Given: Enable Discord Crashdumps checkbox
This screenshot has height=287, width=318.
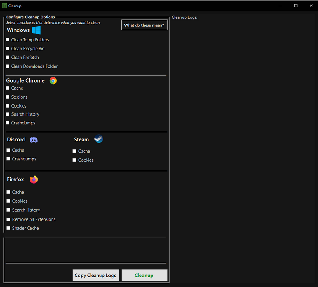Looking at the screenshot, I should pyautogui.click(x=8, y=159).
